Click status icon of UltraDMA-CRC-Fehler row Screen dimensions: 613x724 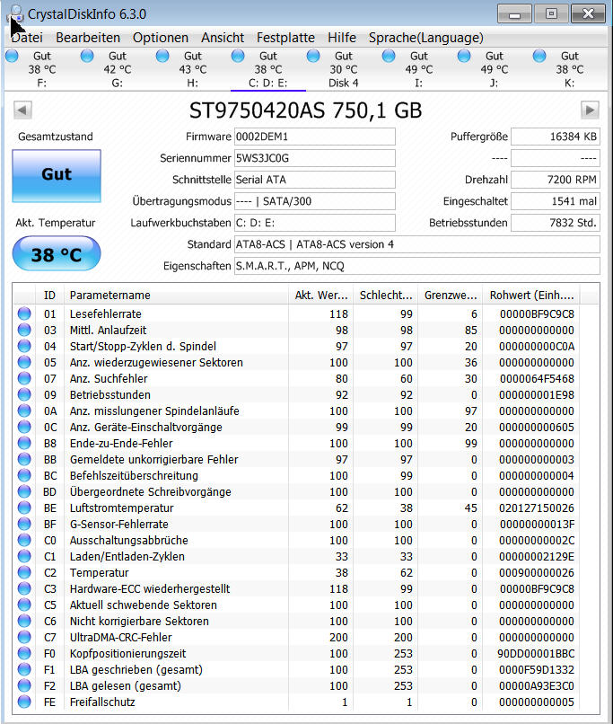[24, 637]
